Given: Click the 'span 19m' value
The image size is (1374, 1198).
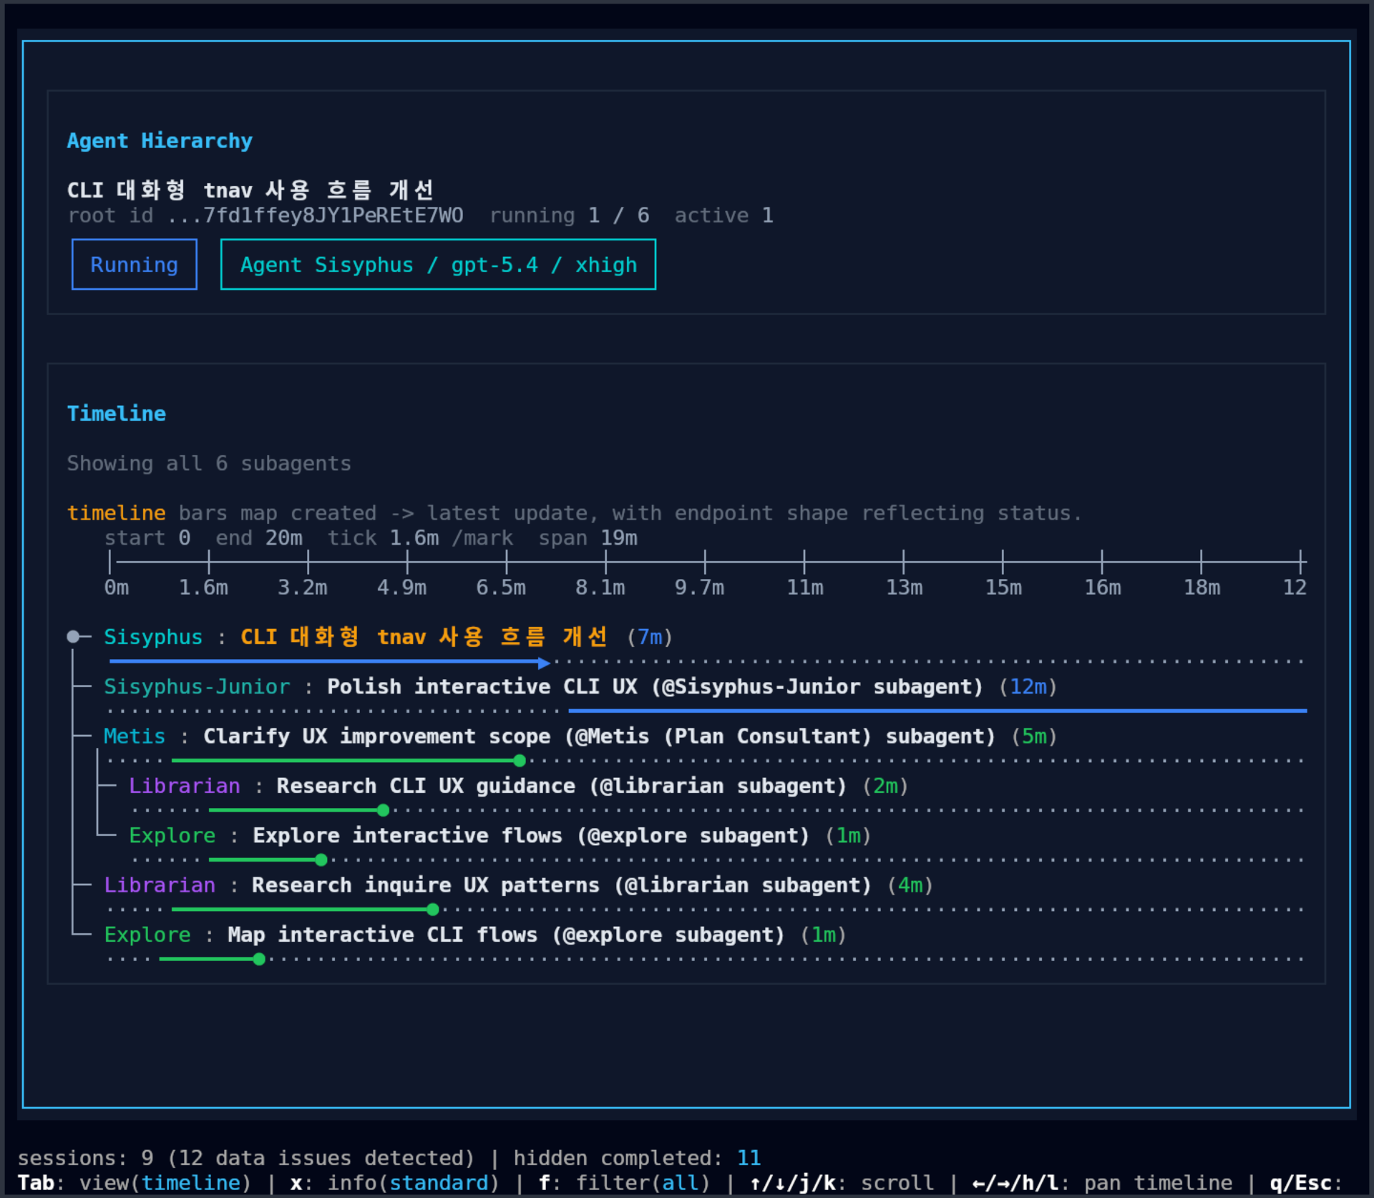Looking at the screenshot, I should point(588,538).
